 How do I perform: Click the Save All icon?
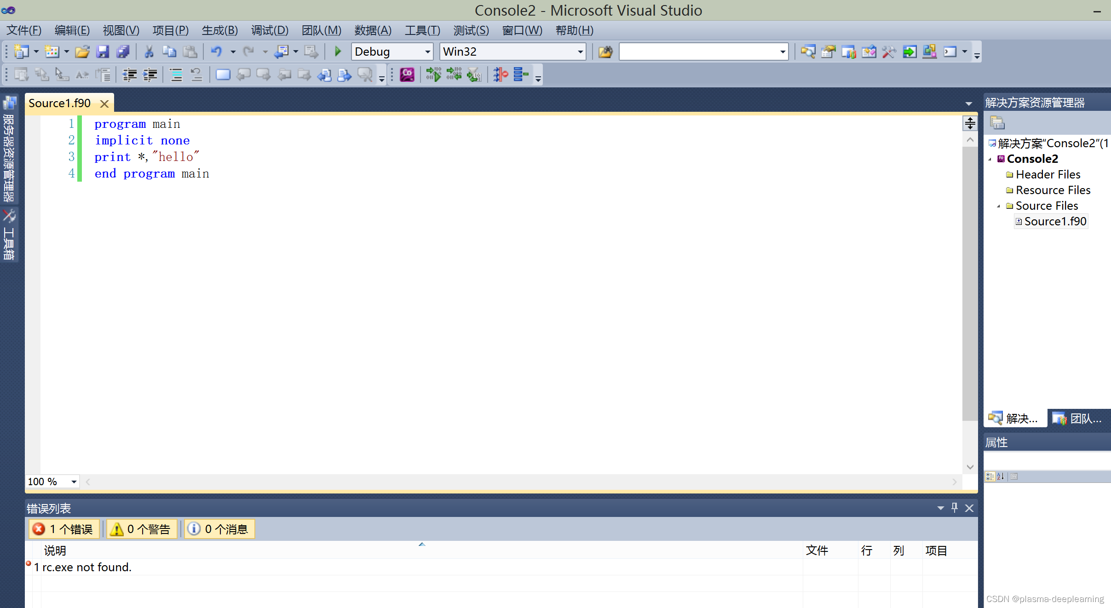pyautogui.click(x=123, y=52)
